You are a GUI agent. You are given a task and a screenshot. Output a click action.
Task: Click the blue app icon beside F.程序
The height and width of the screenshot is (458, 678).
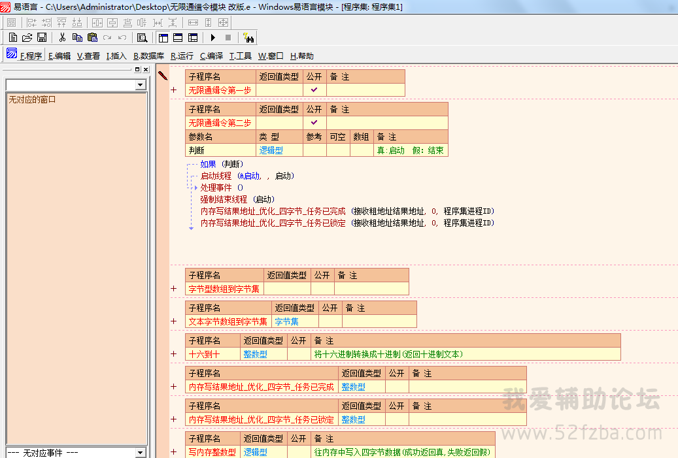[12, 54]
